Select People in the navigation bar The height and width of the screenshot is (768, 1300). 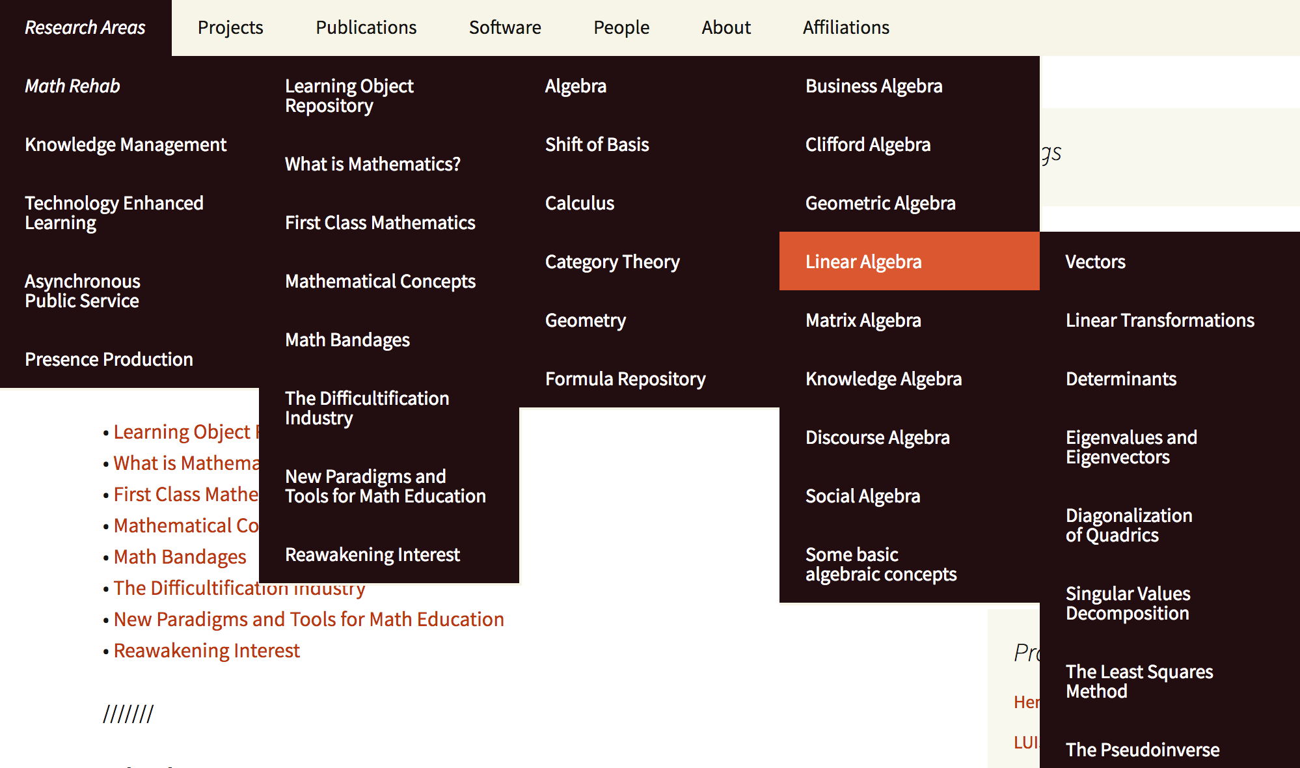621,27
